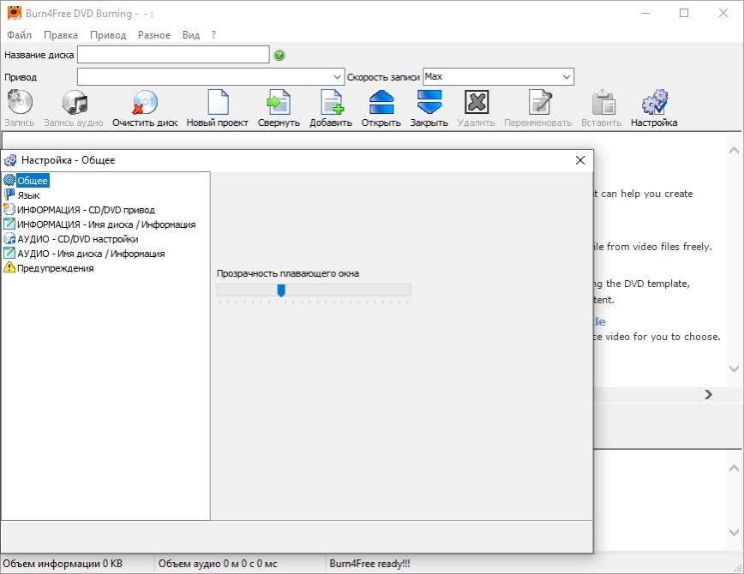Open ИНФОРМАЦИЯ - CD/DVD привод settings
Image resolution: width=744 pixels, height=574 pixels.
(x=86, y=210)
